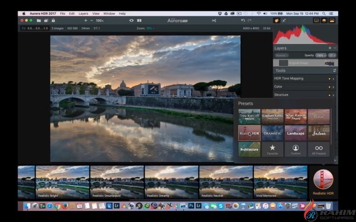Viewport: 356px width, 222px height.
Task: Open All Presets infinity icon
Action: [x=319, y=149]
